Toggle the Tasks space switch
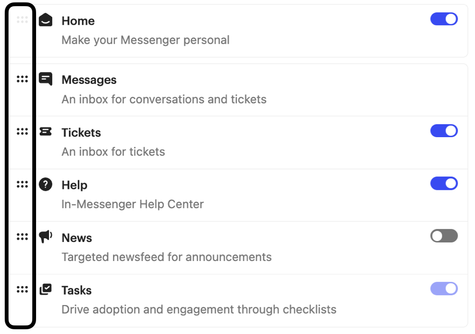Viewport: 475px width, 334px height. click(x=444, y=288)
